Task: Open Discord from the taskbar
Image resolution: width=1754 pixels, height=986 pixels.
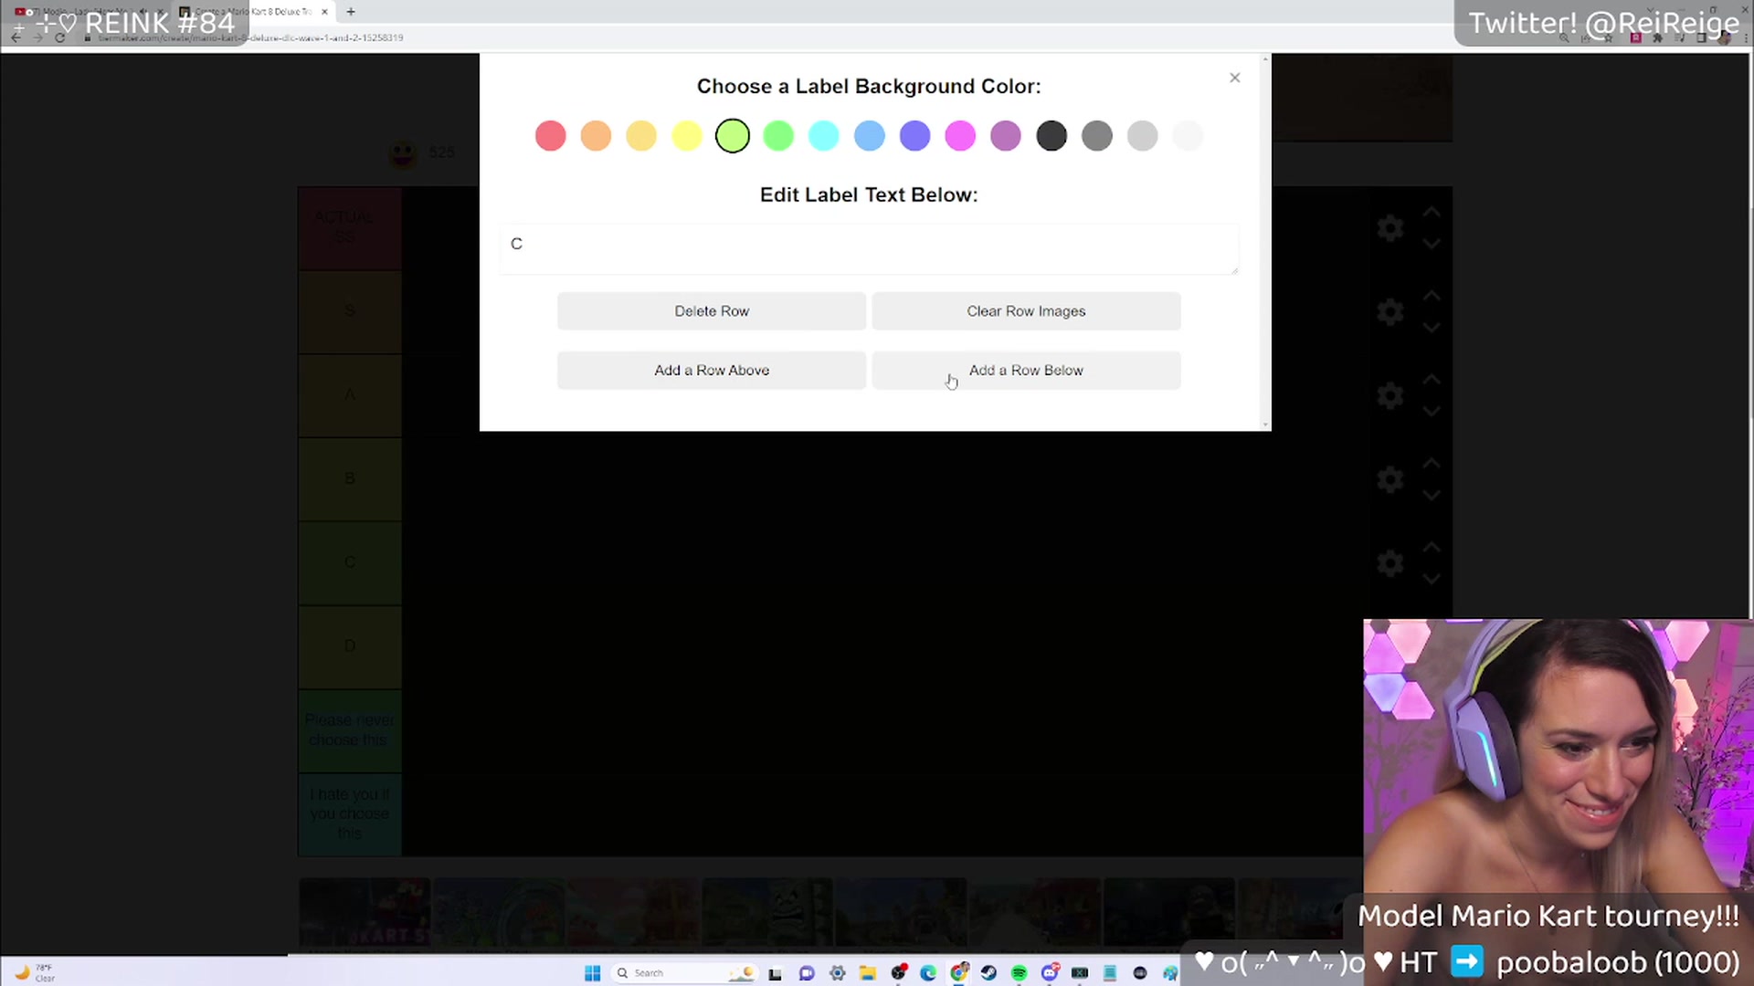Action: tap(1050, 973)
